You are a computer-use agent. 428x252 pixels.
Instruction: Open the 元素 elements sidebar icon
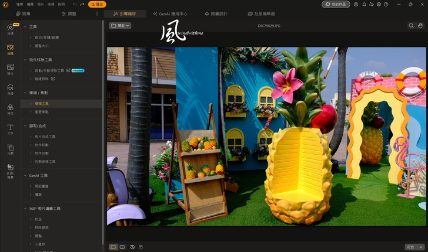(x=11, y=149)
